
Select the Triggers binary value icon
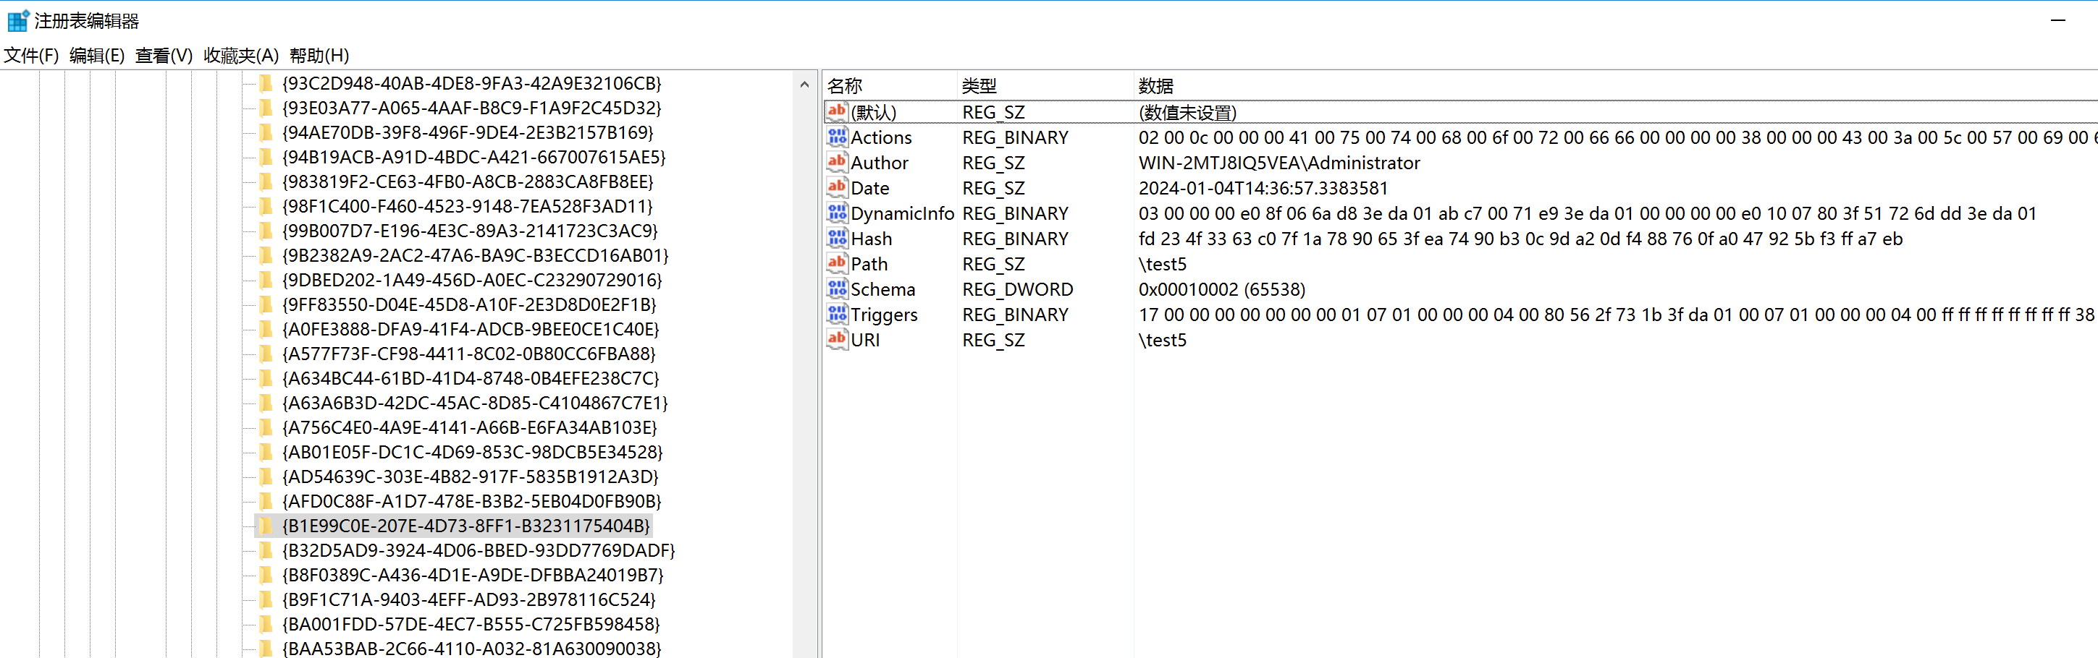click(836, 314)
